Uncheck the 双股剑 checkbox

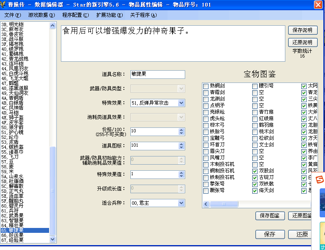[255, 171]
